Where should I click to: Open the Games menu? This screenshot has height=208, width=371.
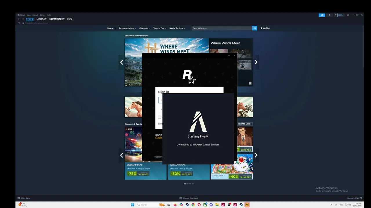43,15
